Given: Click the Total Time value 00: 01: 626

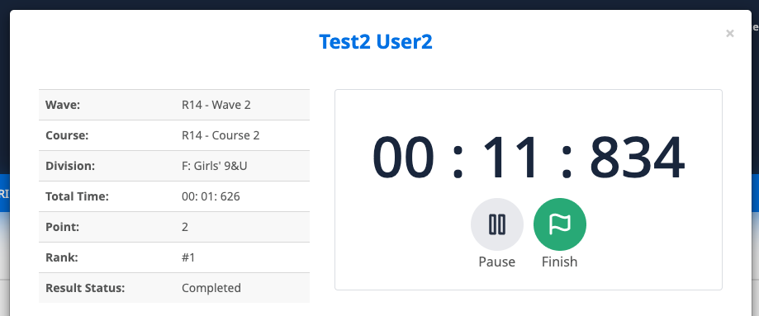Looking at the screenshot, I should [211, 196].
